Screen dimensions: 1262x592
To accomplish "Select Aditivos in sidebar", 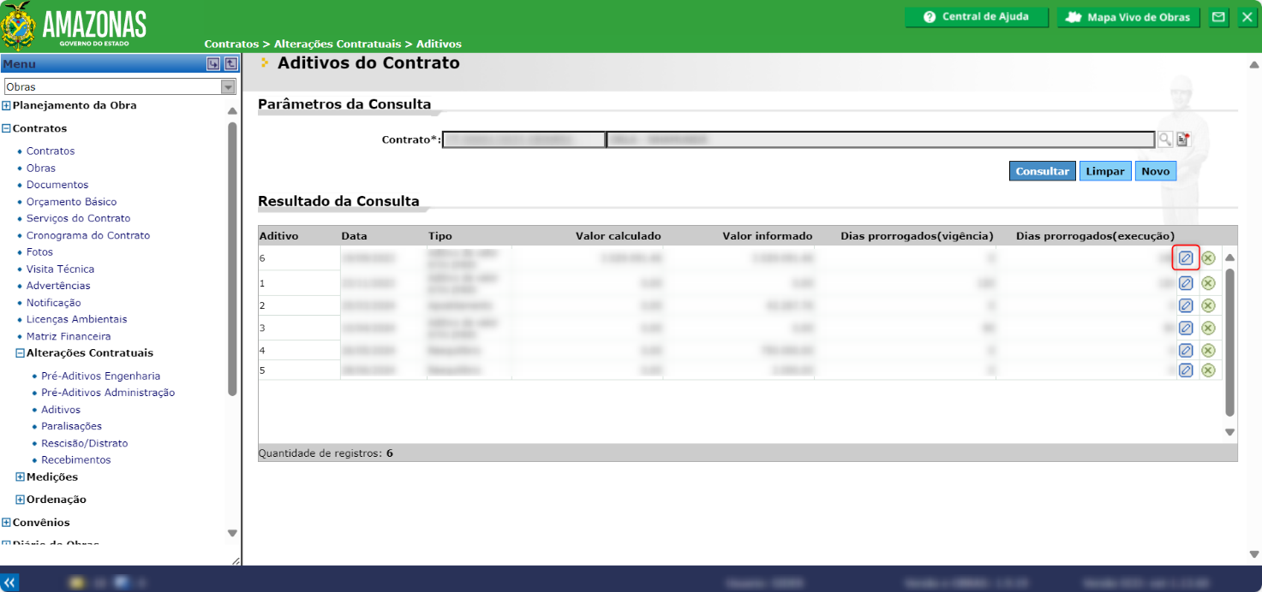I will 61,410.
